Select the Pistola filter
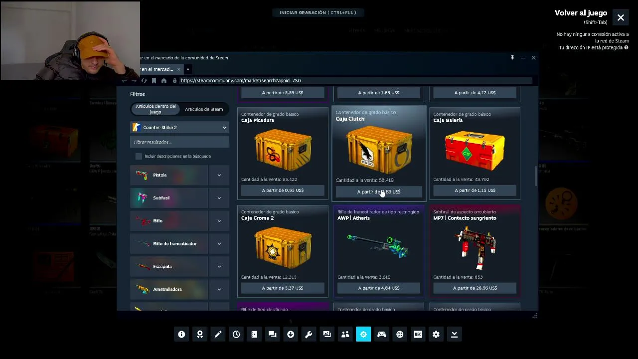638x359 pixels. [169, 175]
